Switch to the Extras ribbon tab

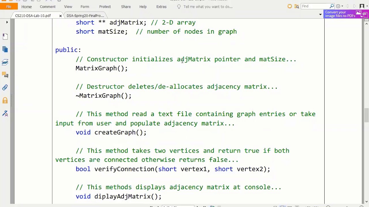pyautogui.click(x=161, y=7)
